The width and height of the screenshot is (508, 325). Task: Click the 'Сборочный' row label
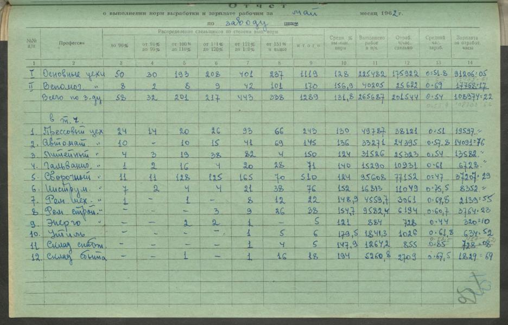coord(71,177)
